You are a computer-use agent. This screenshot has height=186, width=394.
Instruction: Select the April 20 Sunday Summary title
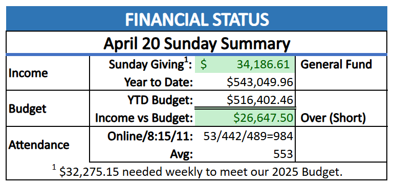click(x=197, y=43)
